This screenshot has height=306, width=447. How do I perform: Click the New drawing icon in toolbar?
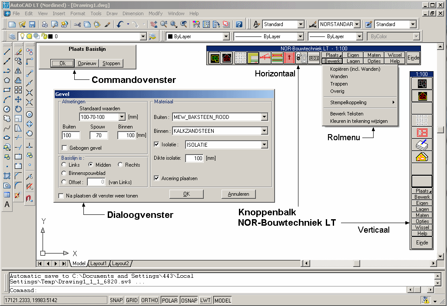click(x=12, y=24)
